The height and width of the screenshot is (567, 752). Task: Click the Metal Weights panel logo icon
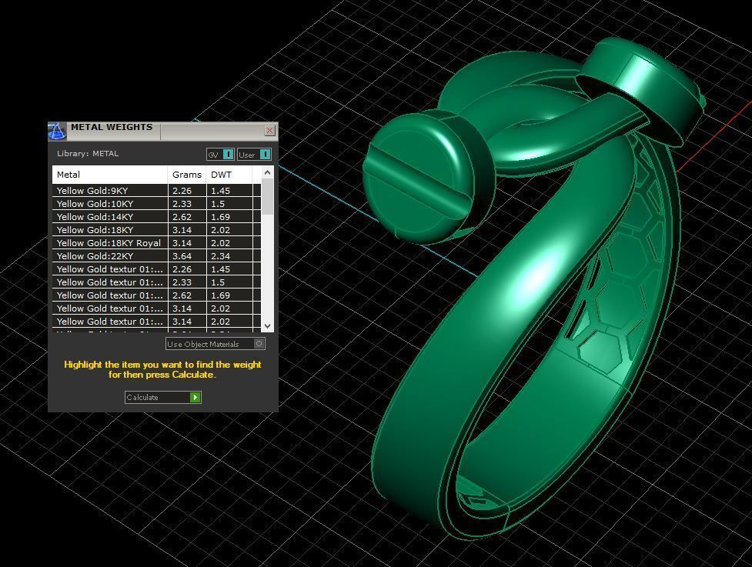(57, 132)
